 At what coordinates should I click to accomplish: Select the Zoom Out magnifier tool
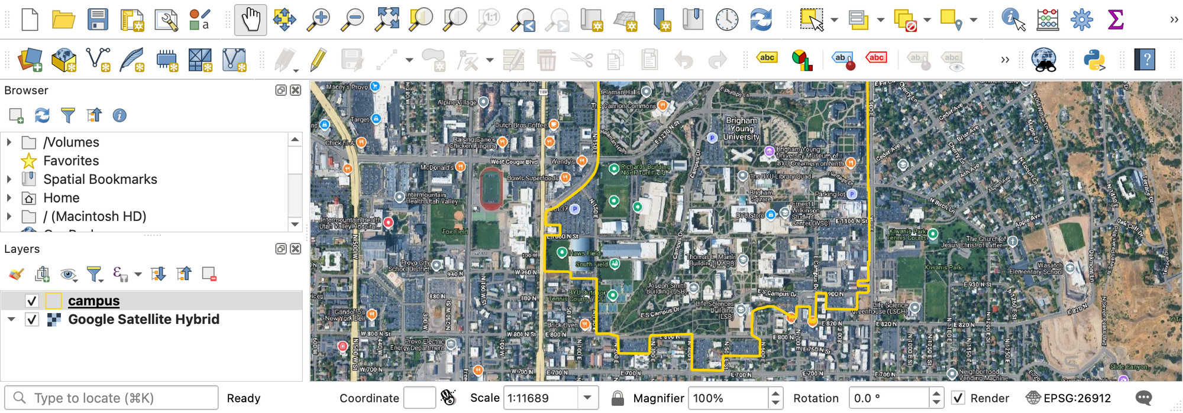click(353, 19)
